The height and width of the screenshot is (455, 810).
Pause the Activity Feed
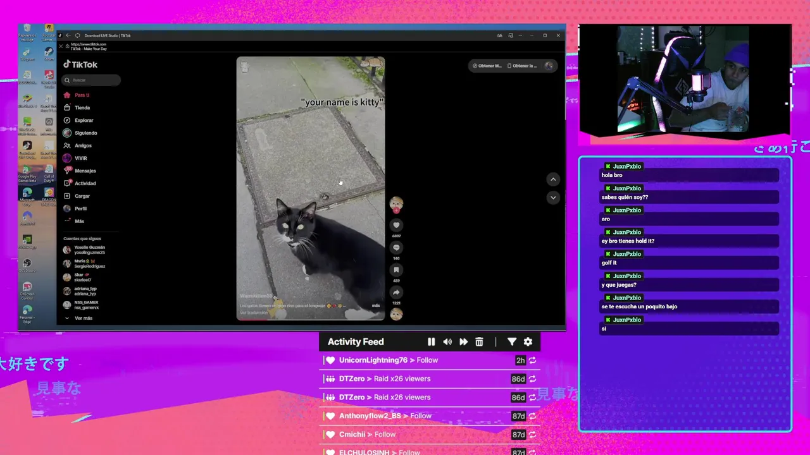pos(431,342)
